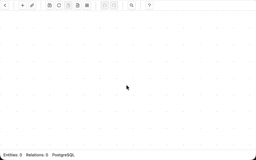
Task: Click the greyed-out clipboard paste icon
Action: click(x=68, y=5)
